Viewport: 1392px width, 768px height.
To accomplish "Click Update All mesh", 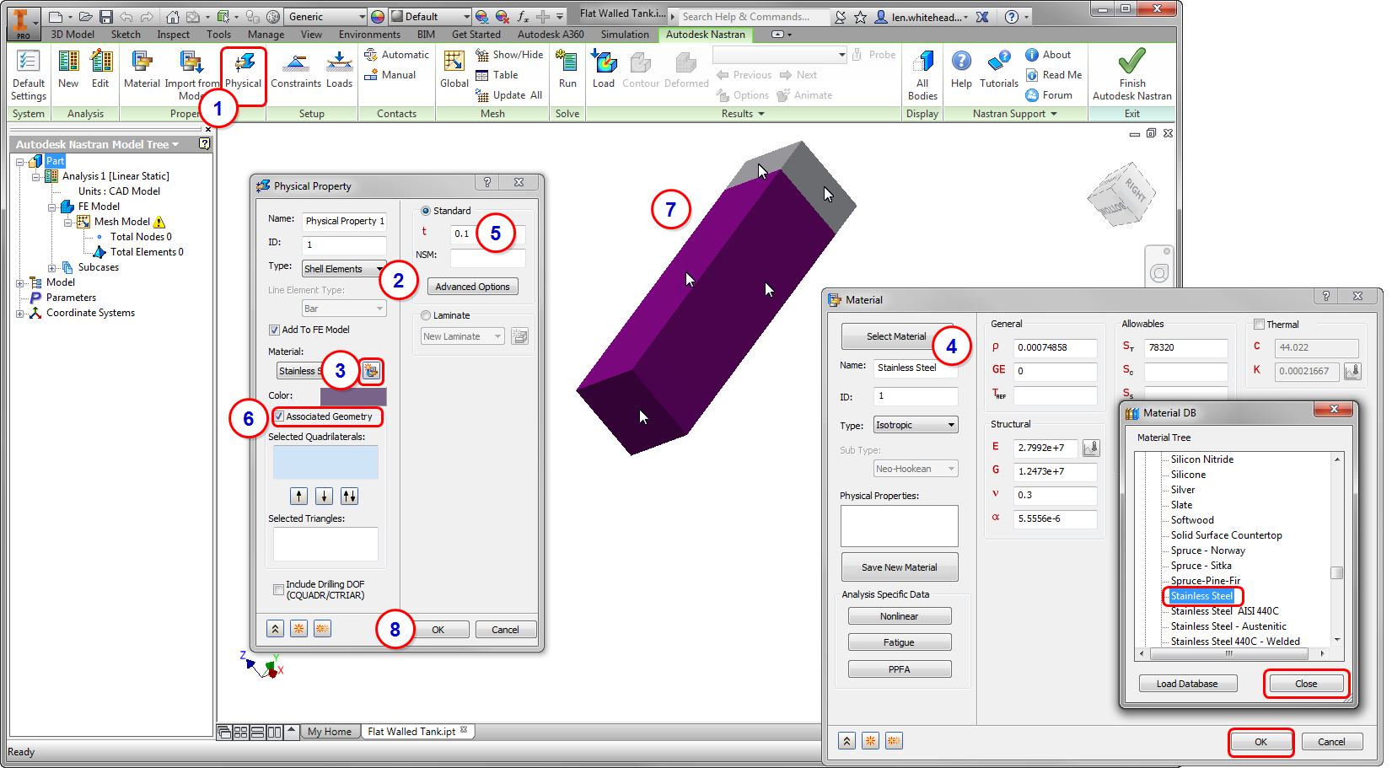I will pyautogui.click(x=508, y=95).
